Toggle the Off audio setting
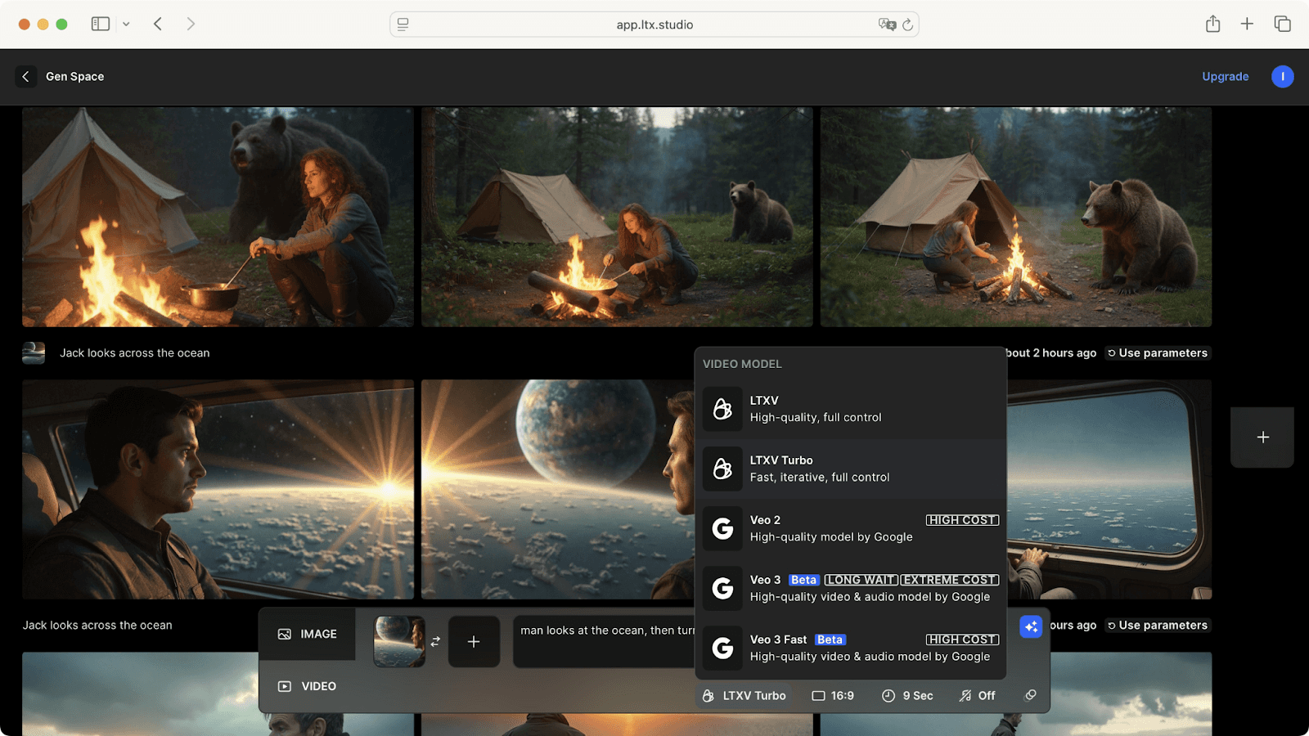1309x736 pixels. [978, 696]
